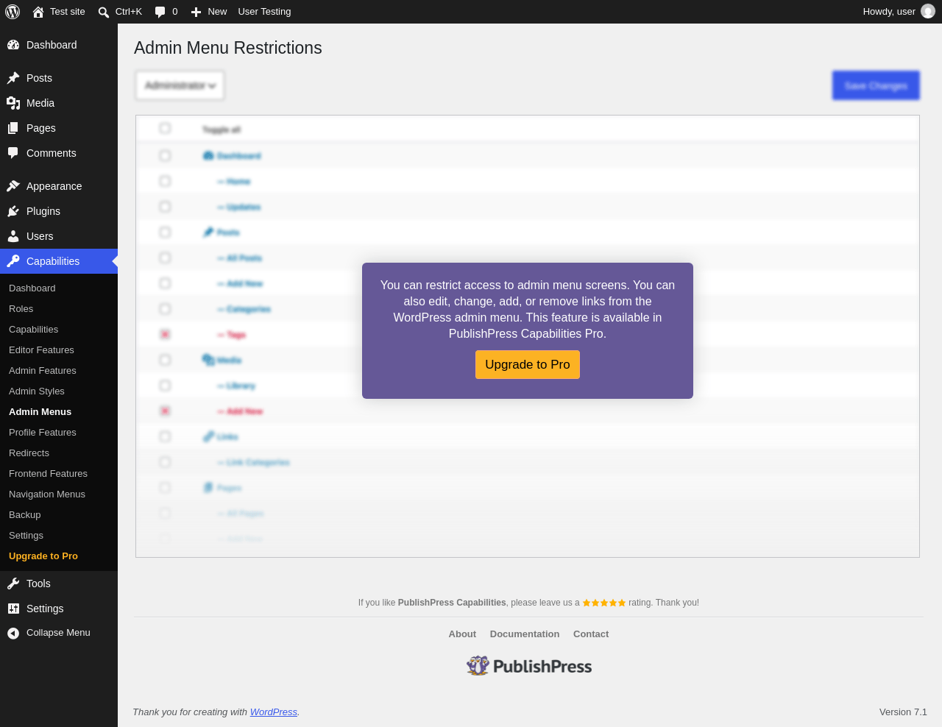942x727 pixels.
Task: Click the New plus icon
Action: [x=196, y=12]
